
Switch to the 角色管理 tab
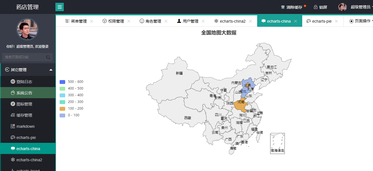153,21
